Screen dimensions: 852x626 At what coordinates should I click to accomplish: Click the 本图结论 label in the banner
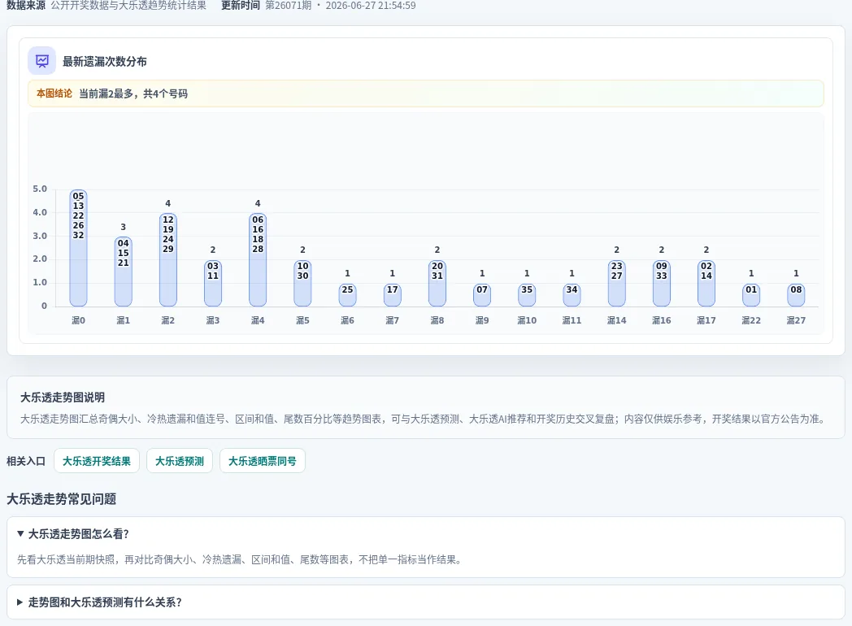click(54, 93)
